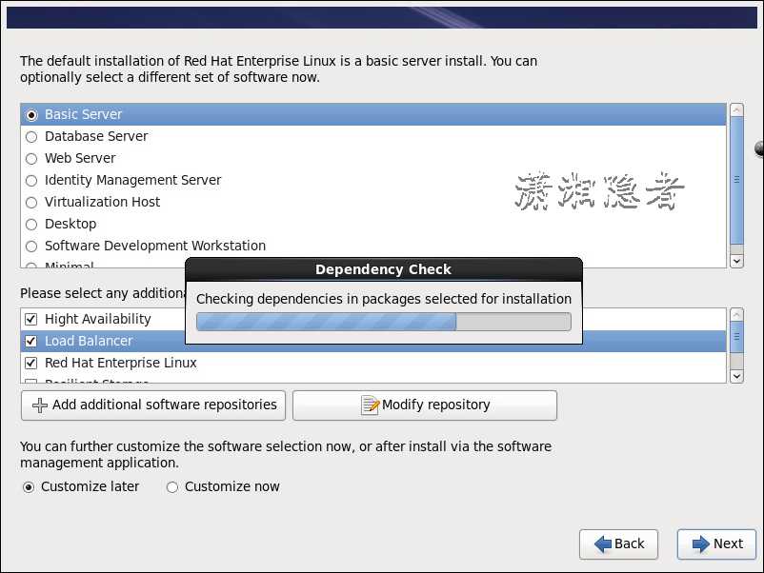Click the Dependency Check dialog title
764x573 pixels.
384,269
